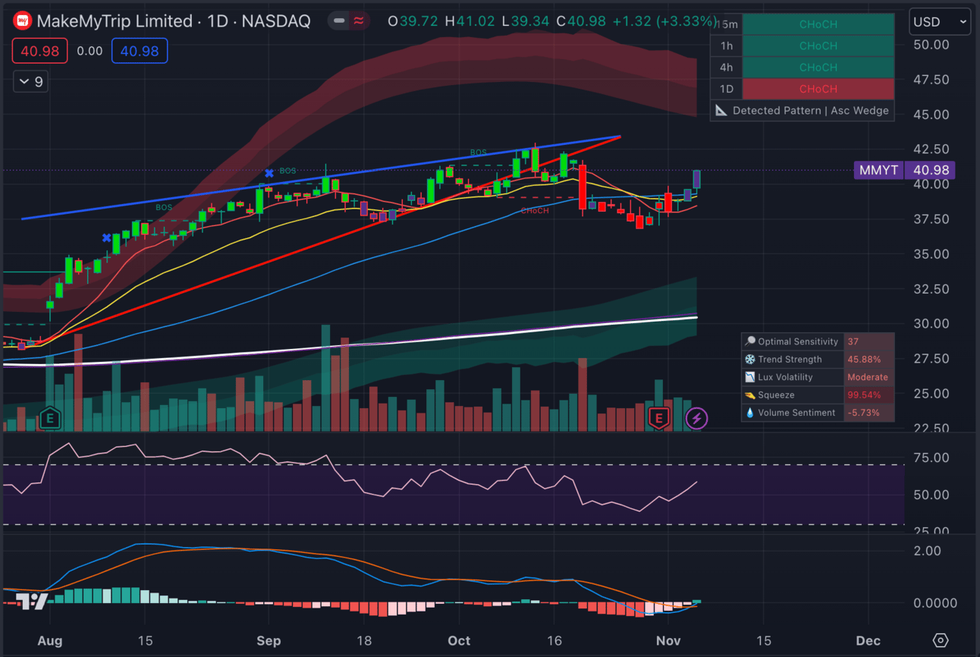Click the Squeeze 99.54% value
The image size is (980, 657).
click(864, 395)
